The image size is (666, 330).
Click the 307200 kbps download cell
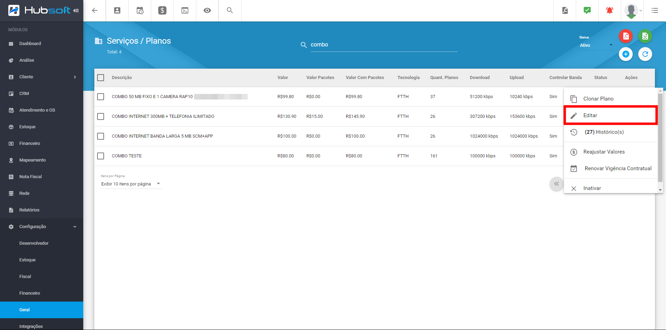coord(483,116)
